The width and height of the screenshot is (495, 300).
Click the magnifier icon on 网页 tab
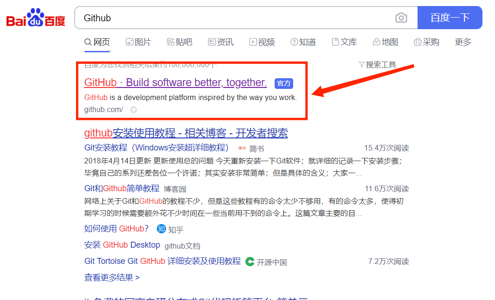pyautogui.click(x=88, y=42)
